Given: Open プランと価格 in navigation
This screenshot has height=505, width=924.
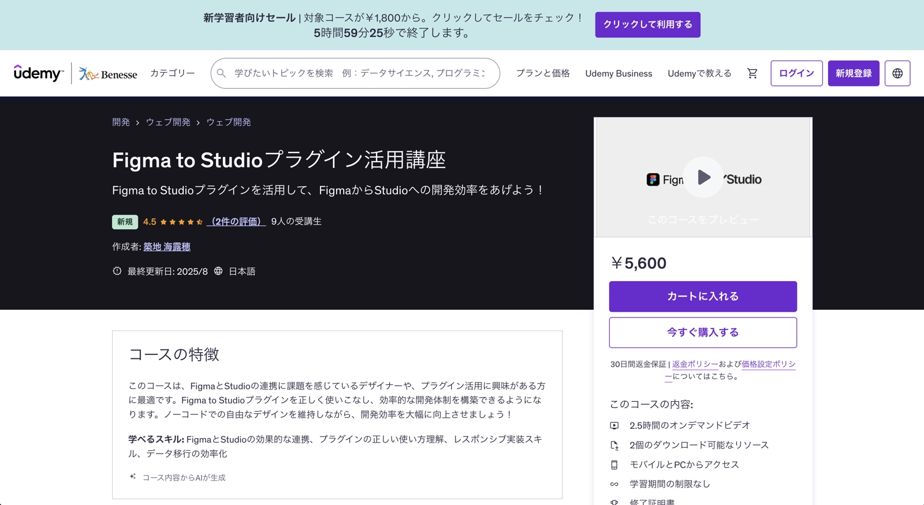Looking at the screenshot, I should 542,73.
